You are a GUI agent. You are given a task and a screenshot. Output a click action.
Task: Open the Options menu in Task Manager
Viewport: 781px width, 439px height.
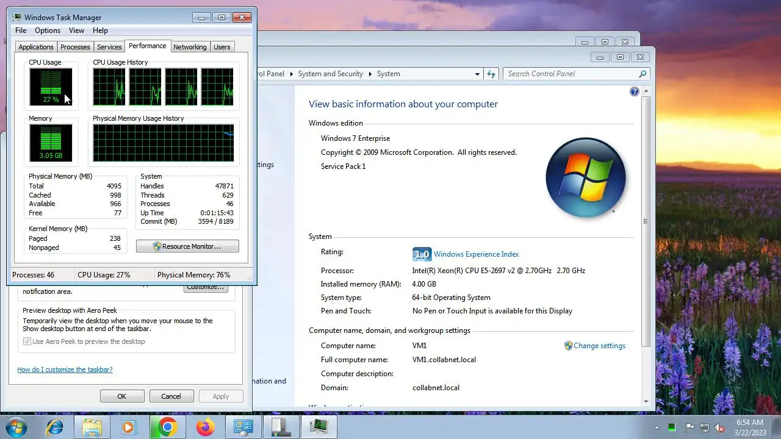click(48, 30)
